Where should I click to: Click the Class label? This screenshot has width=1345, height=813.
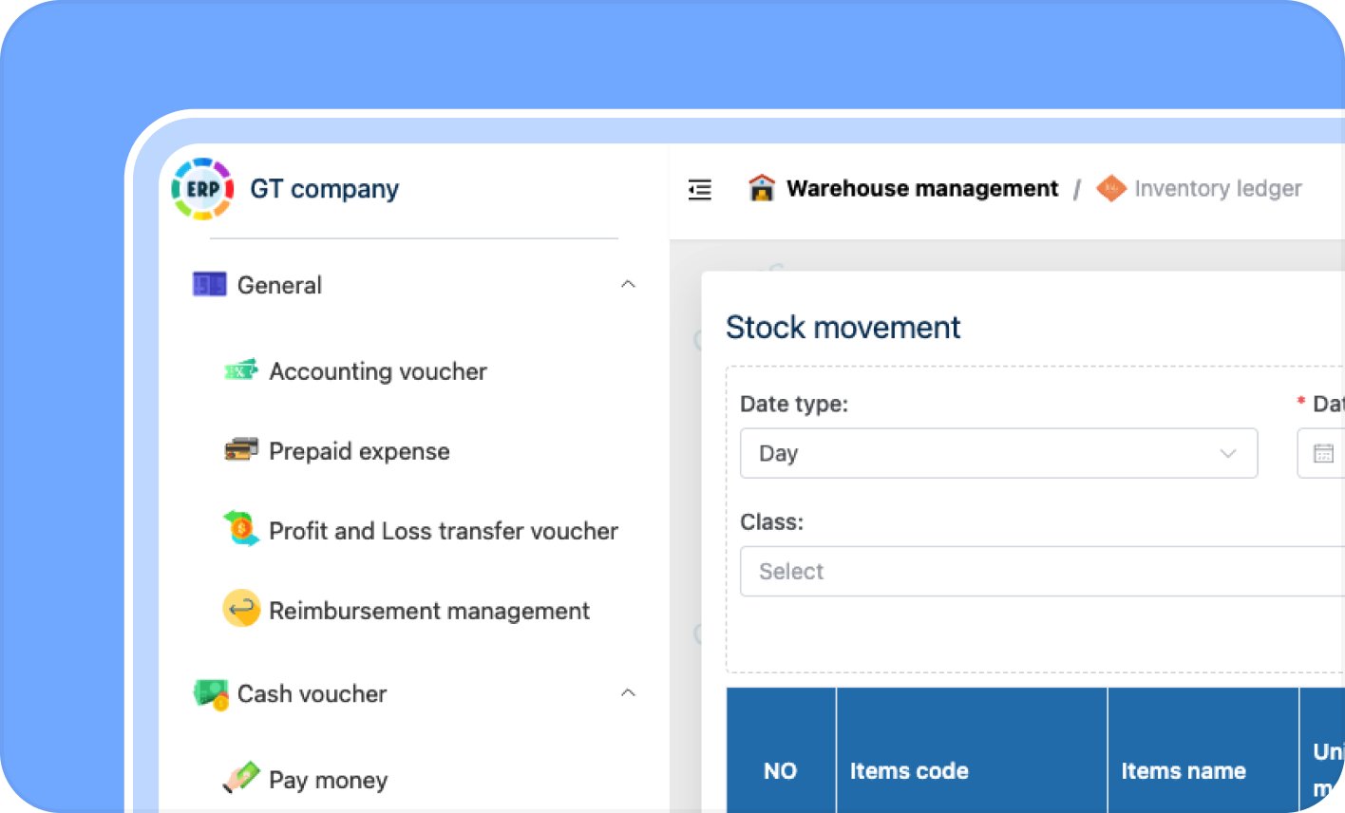771,521
